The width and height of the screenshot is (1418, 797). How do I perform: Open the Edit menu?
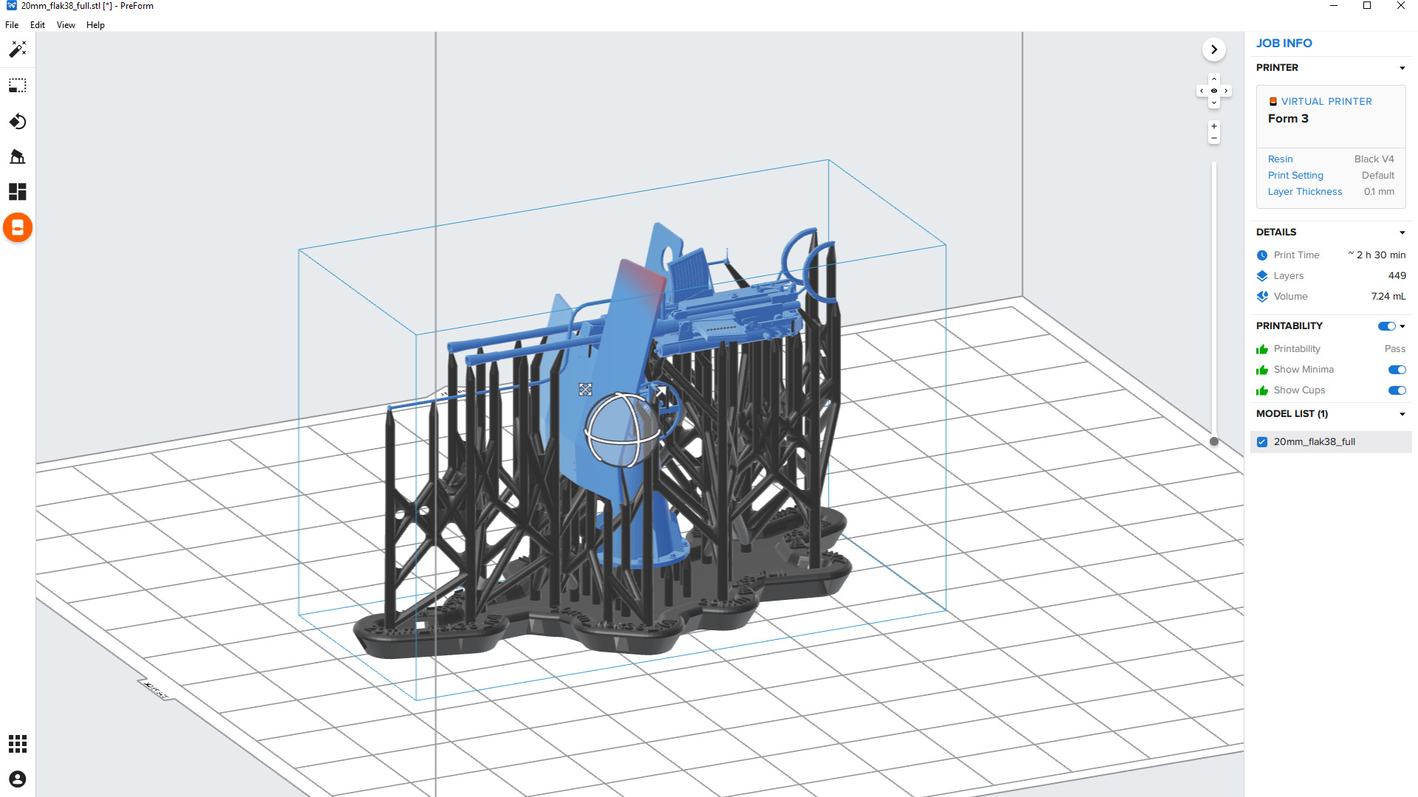tap(38, 25)
